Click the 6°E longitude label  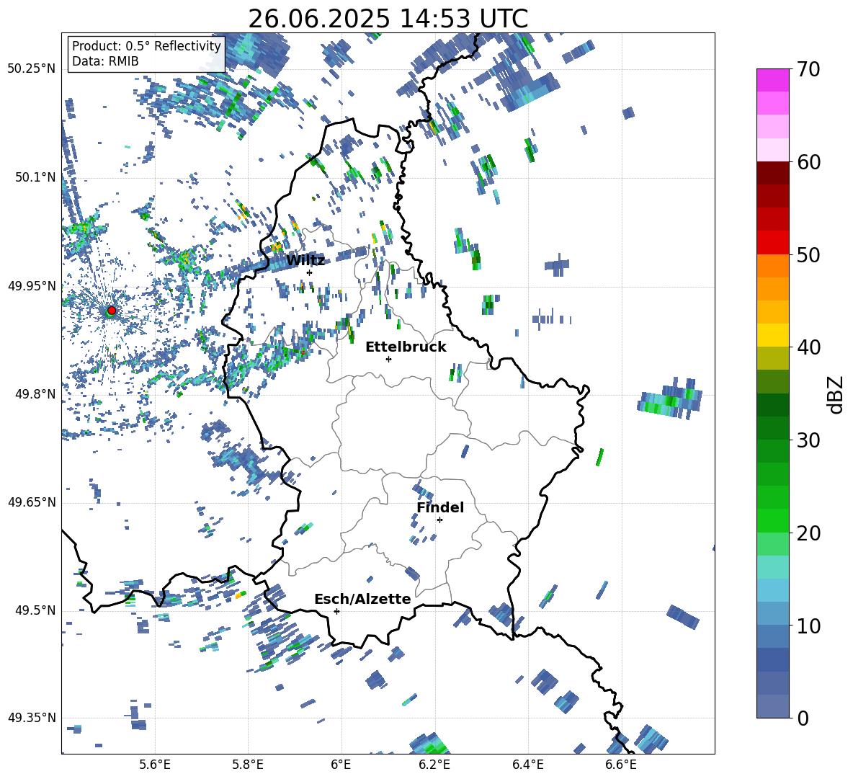[341, 765]
